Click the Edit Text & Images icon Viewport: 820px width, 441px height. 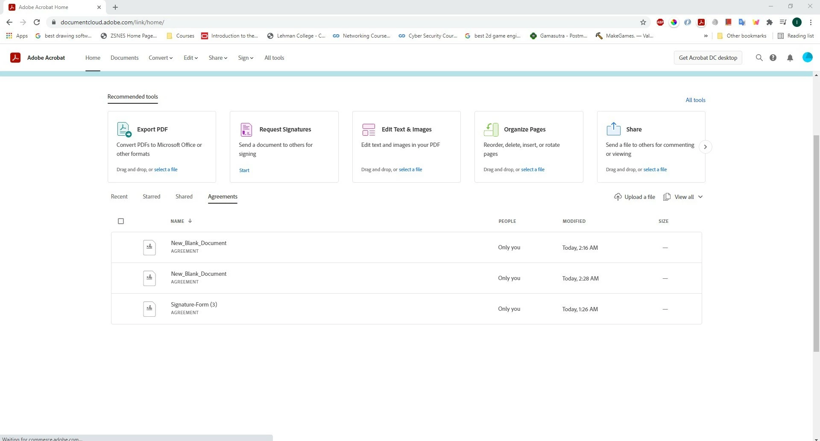click(x=369, y=129)
